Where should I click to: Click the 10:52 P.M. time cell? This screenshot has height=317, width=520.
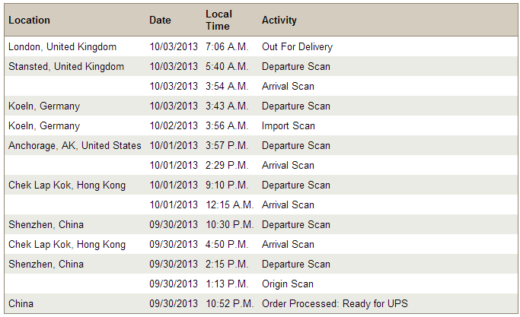229,304
